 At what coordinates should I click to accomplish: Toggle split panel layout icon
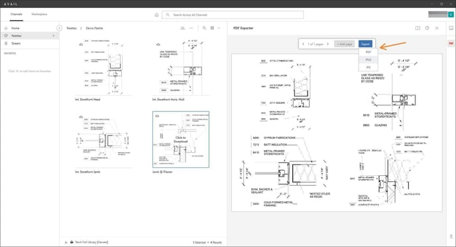(x=418, y=29)
